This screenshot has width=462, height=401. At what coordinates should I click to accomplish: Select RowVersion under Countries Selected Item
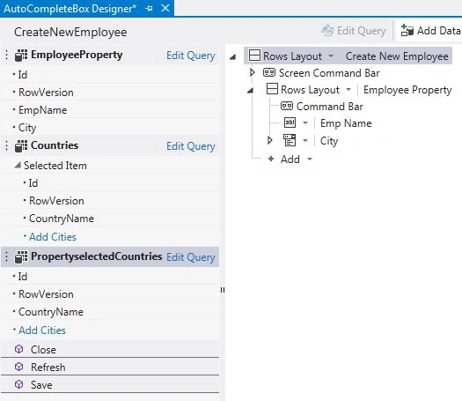(56, 201)
